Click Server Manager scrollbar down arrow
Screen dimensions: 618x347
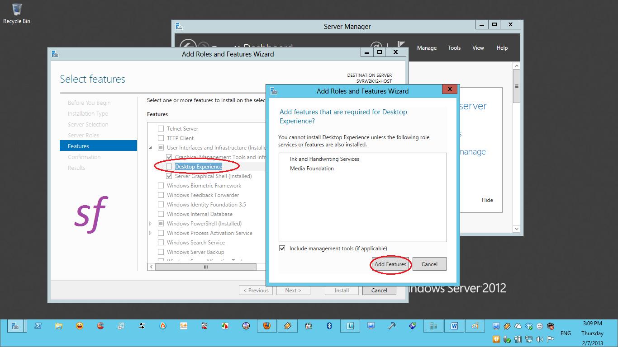[517, 229]
